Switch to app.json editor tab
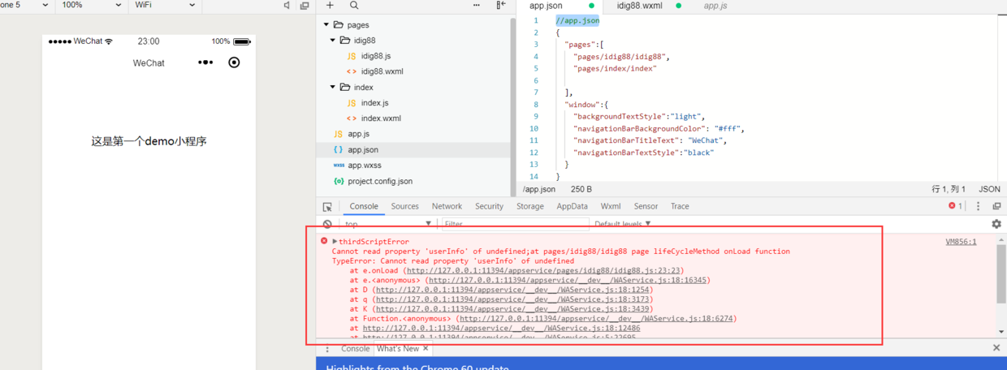1007x370 pixels. (x=546, y=6)
